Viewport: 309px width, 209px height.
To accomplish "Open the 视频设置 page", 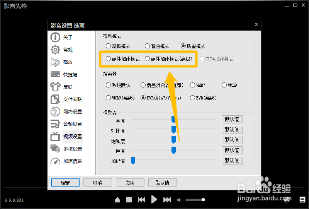I will (72, 137).
